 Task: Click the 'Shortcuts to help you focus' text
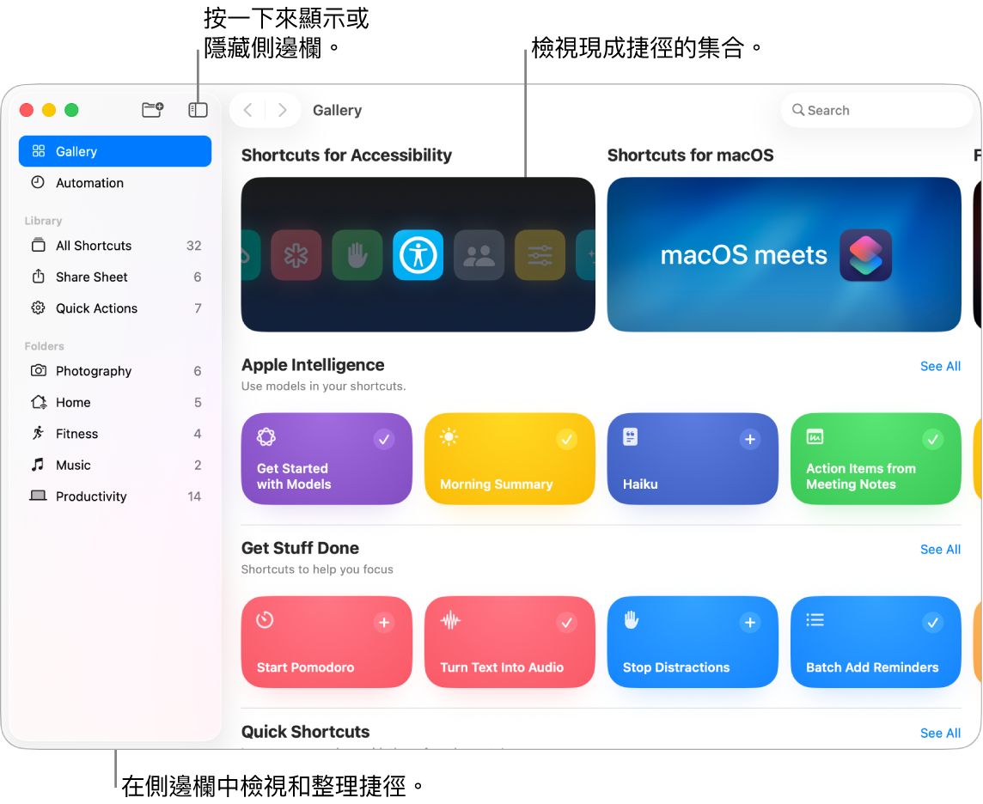click(x=317, y=569)
